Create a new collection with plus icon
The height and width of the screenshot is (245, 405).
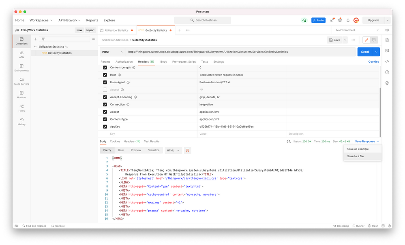35,39
